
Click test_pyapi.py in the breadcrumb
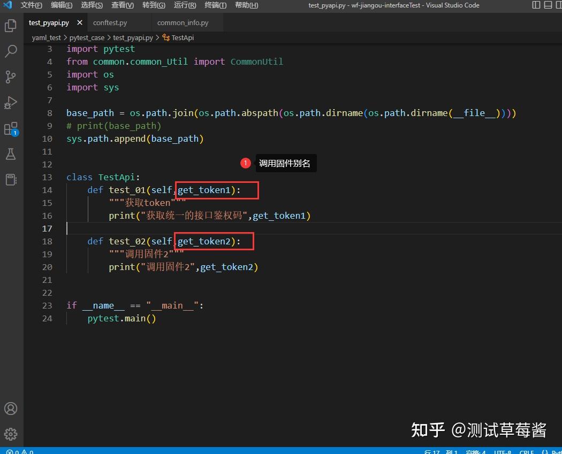coord(133,37)
